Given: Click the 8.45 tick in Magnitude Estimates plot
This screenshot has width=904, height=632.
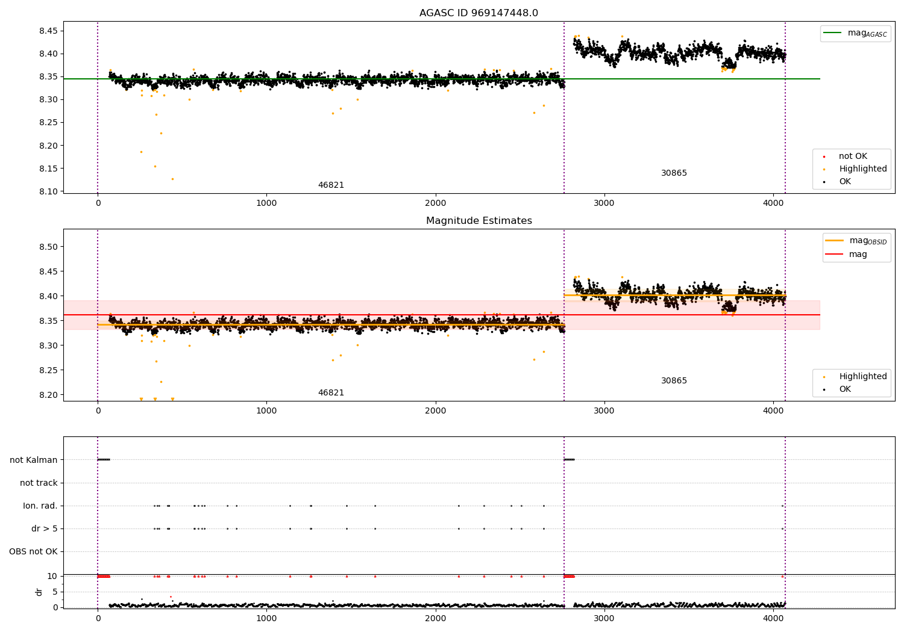Looking at the screenshot, I should pos(48,271).
